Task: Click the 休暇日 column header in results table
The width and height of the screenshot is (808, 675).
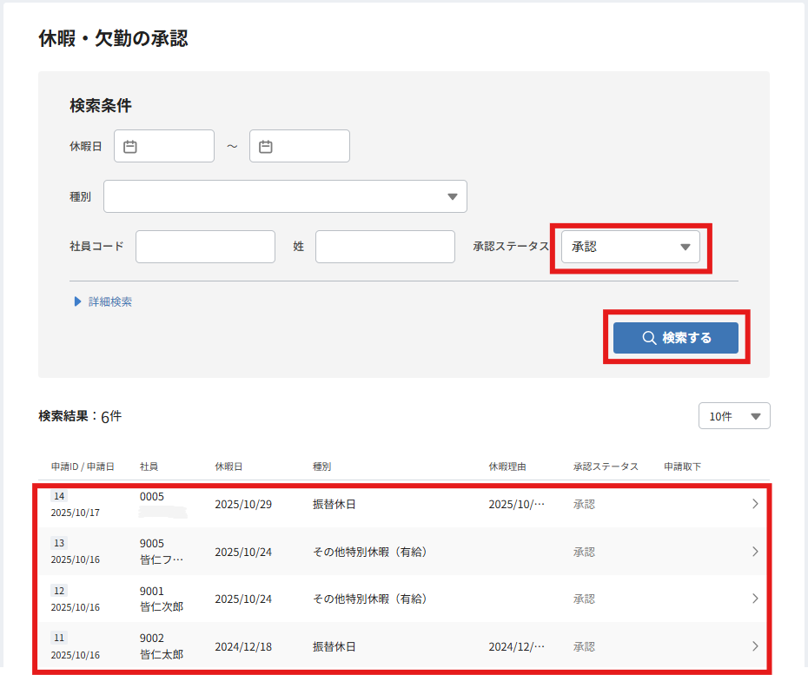Action: (228, 467)
